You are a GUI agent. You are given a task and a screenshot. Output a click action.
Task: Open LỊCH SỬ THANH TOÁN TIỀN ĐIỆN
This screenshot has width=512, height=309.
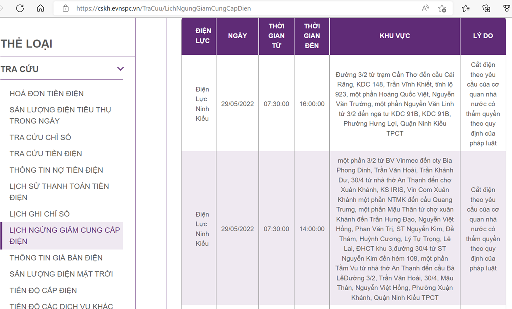click(x=59, y=192)
